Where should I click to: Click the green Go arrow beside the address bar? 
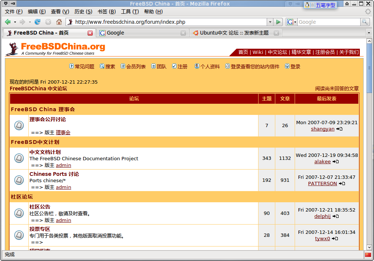coord(278,22)
